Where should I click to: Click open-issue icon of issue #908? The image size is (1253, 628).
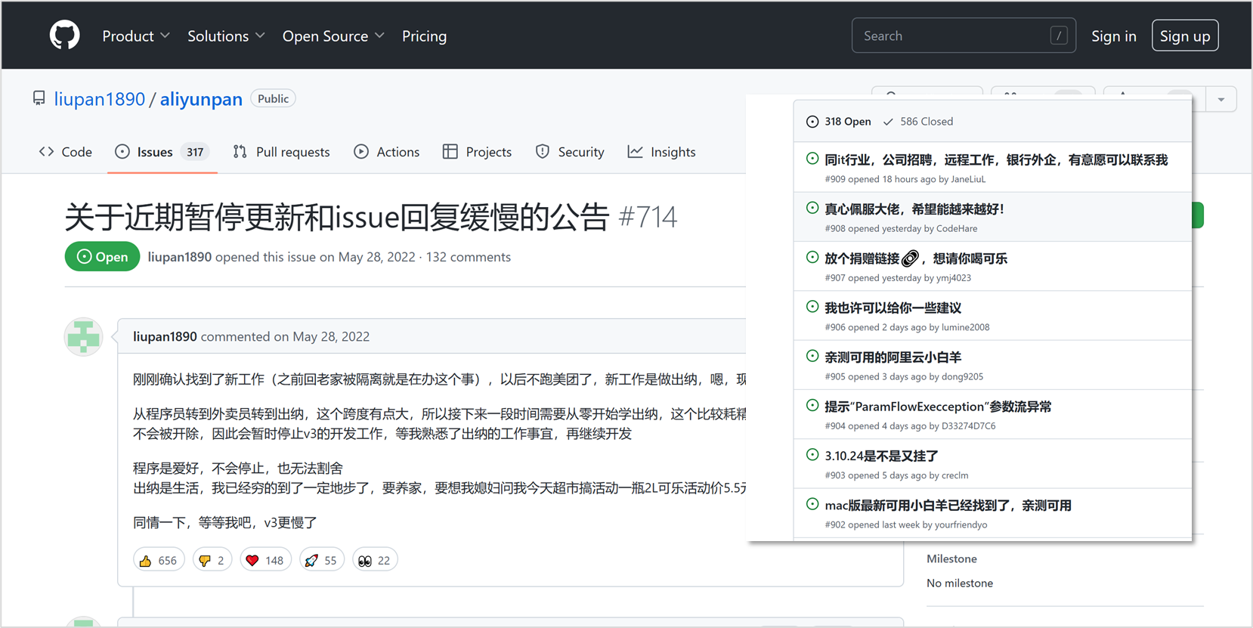[x=812, y=208]
